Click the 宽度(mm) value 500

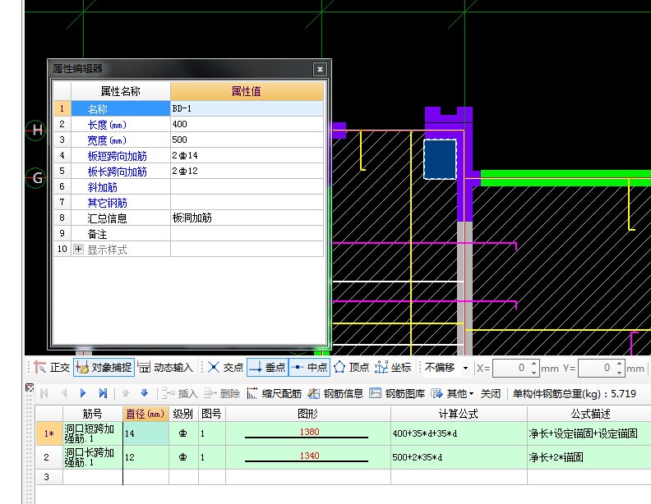[247, 140]
